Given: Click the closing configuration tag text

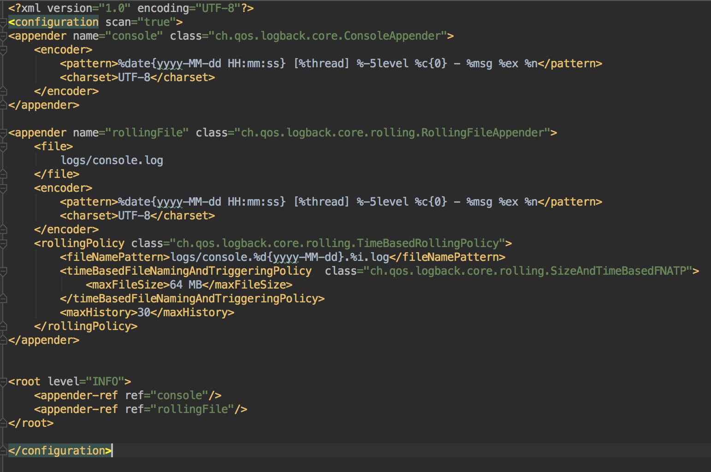Looking at the screenshot, I should 60,451.
